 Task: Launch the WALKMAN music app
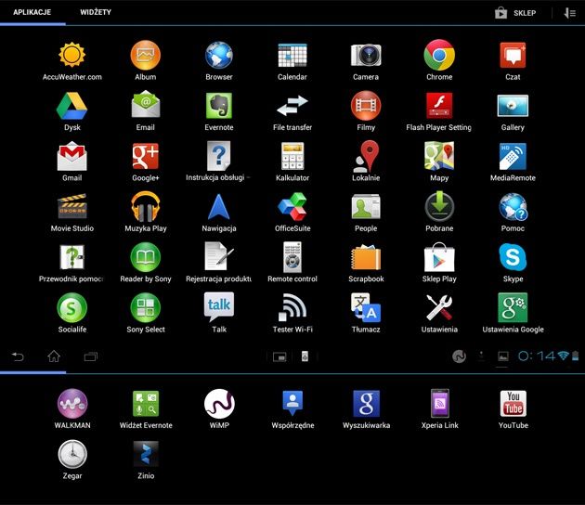[x=72, y=404]
